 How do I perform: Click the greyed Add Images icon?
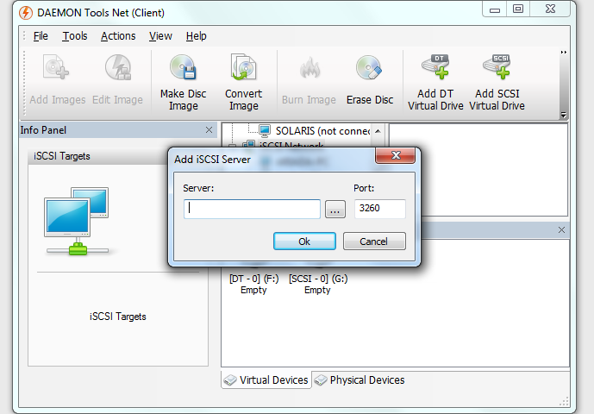pyautogui.click(x=56, y=67)
